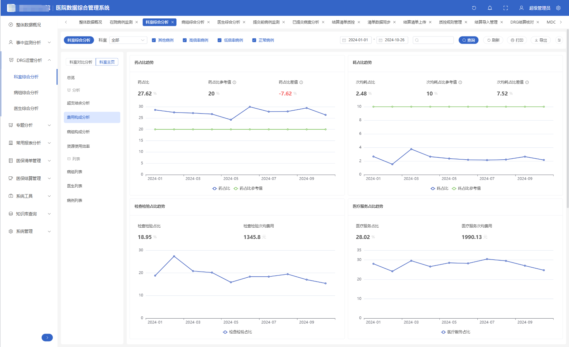Close the 病组综合分析 tab
The height and width of the screenshot is (347, 569).
coord(209,22)
